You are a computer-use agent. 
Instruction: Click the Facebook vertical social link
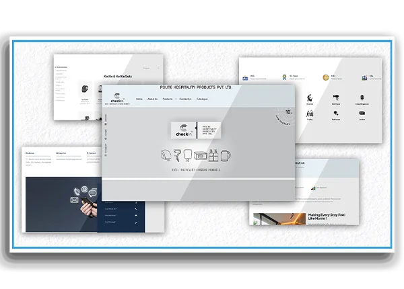pos(106,118)
